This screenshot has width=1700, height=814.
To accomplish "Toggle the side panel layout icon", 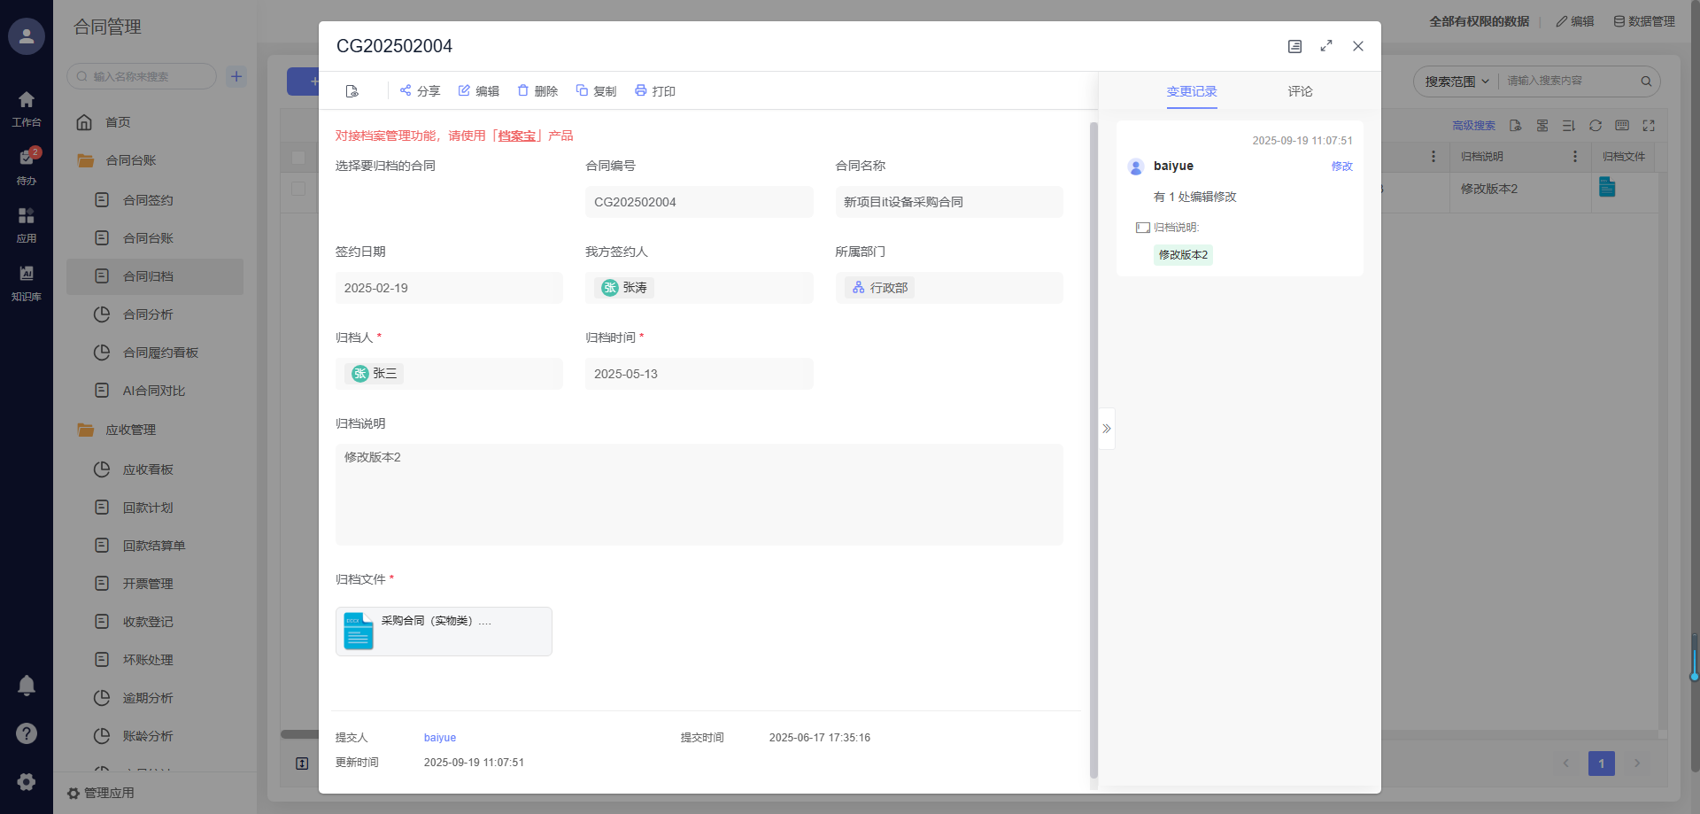I will click(1294, 46).
